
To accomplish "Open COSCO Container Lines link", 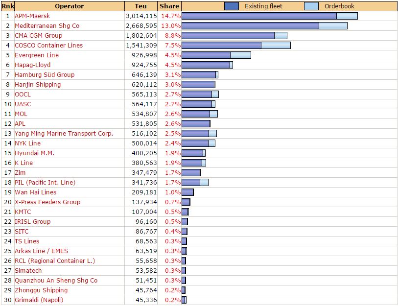I will 49,46.
